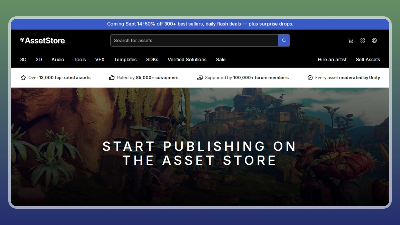Open the Templates category menu

(125, 59)
